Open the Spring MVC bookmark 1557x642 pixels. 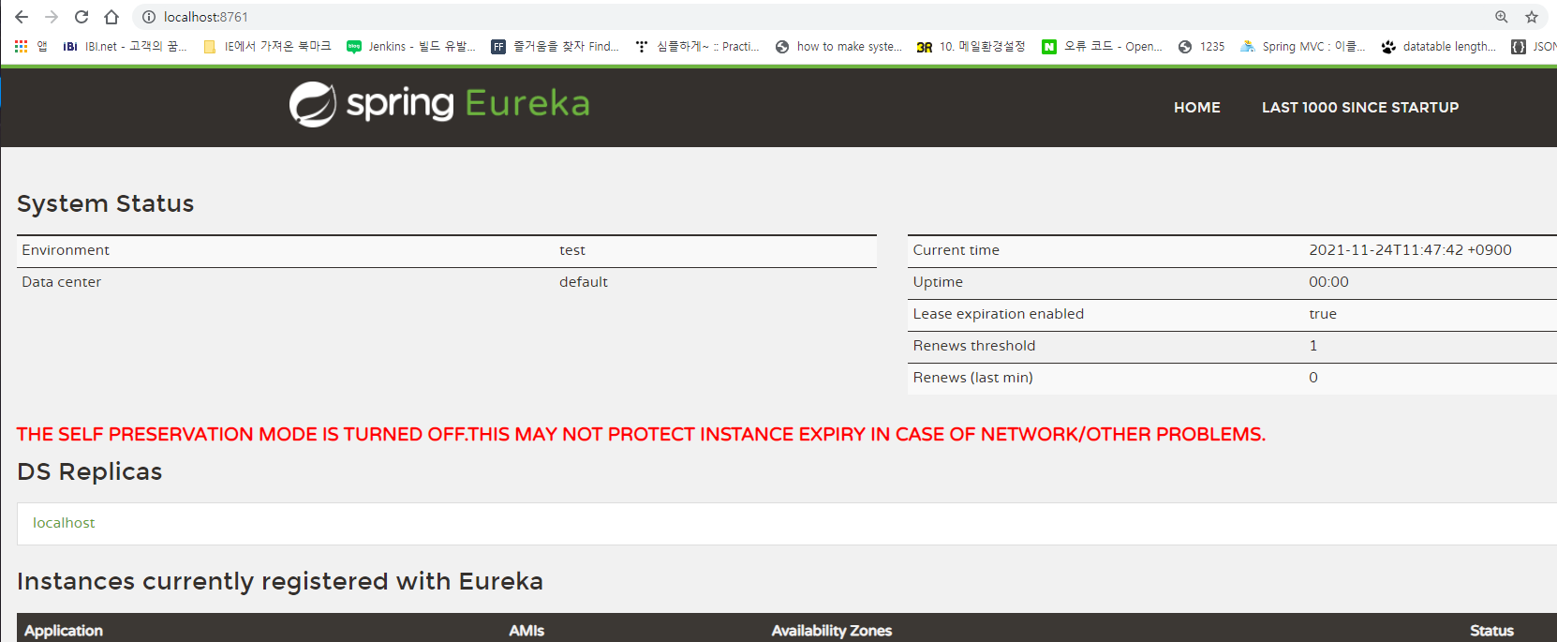pos(1302,46)
